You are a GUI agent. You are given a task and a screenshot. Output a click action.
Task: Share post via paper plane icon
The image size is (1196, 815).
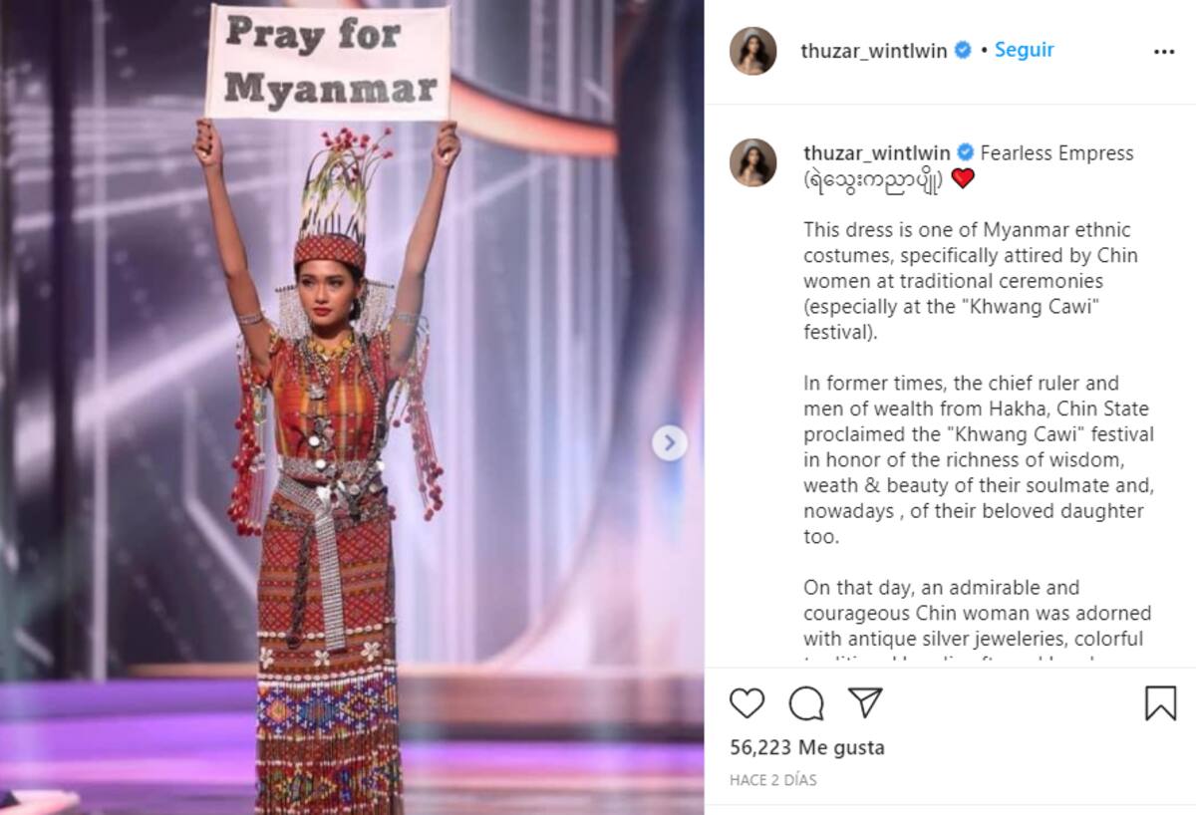click(865, 702)
